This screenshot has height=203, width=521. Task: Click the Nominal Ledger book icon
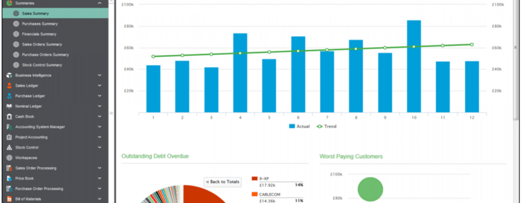tap(9, 106)
